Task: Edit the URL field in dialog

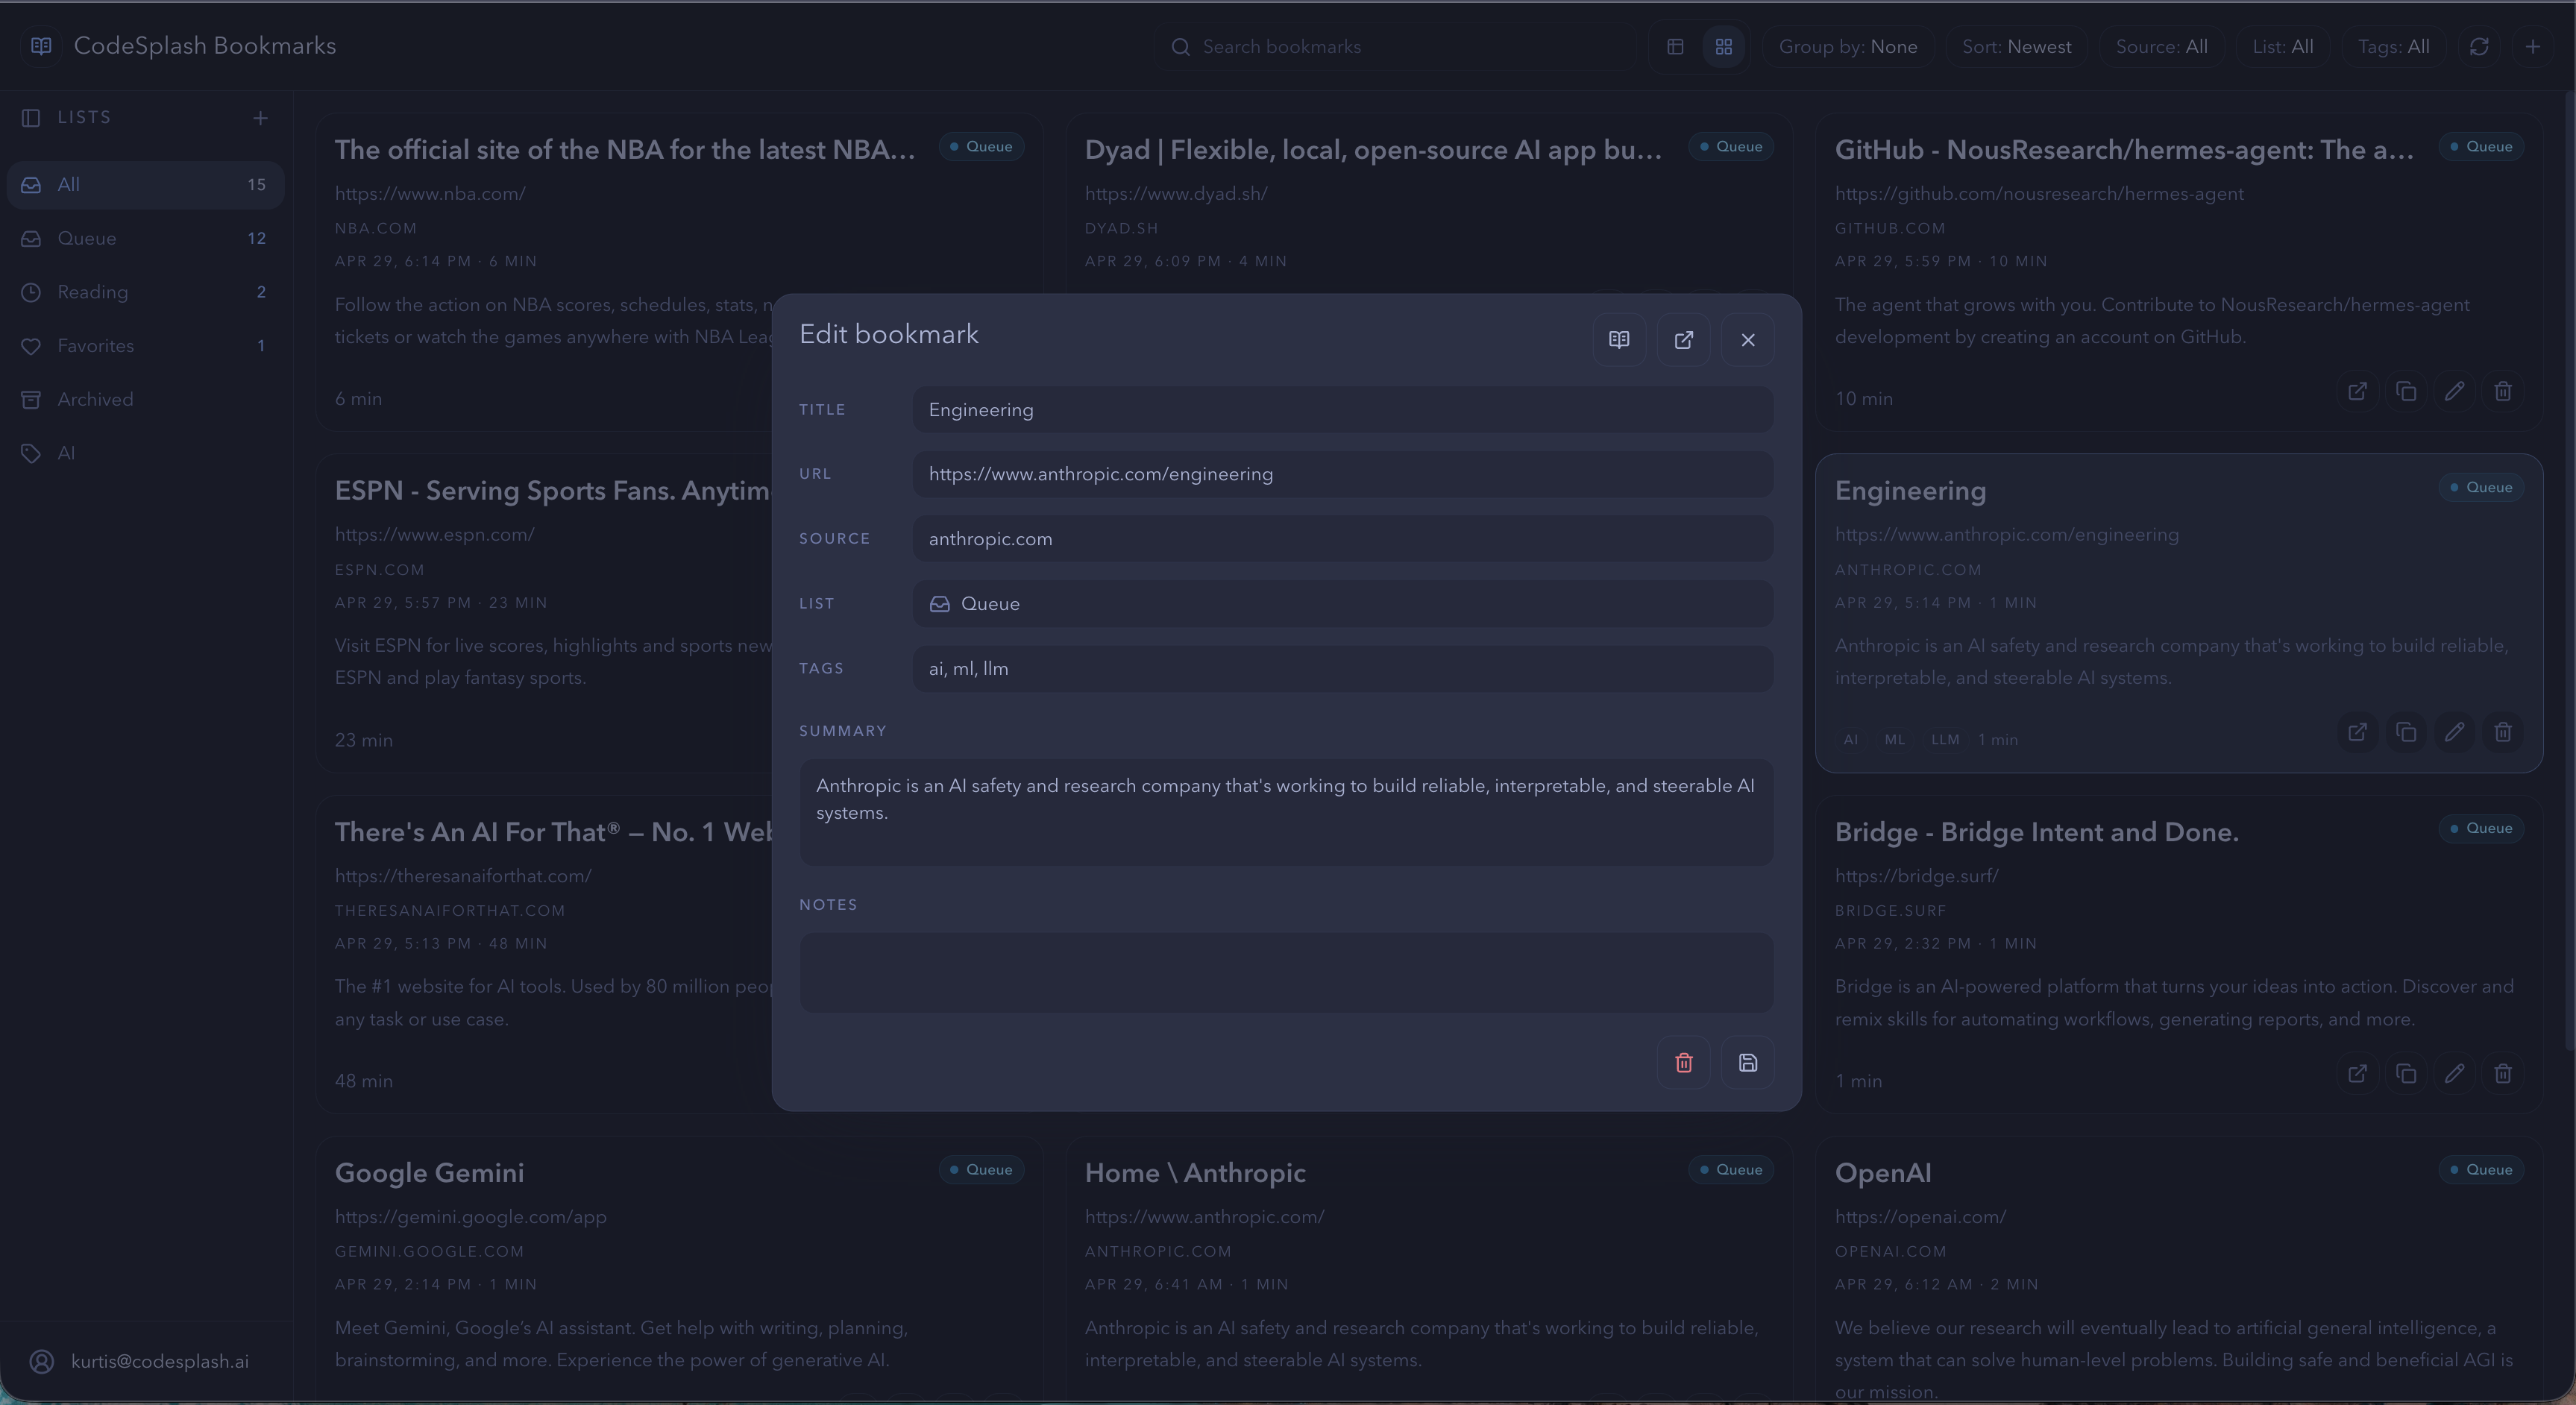Action: pyautogui.click(x=1343, y=474)
